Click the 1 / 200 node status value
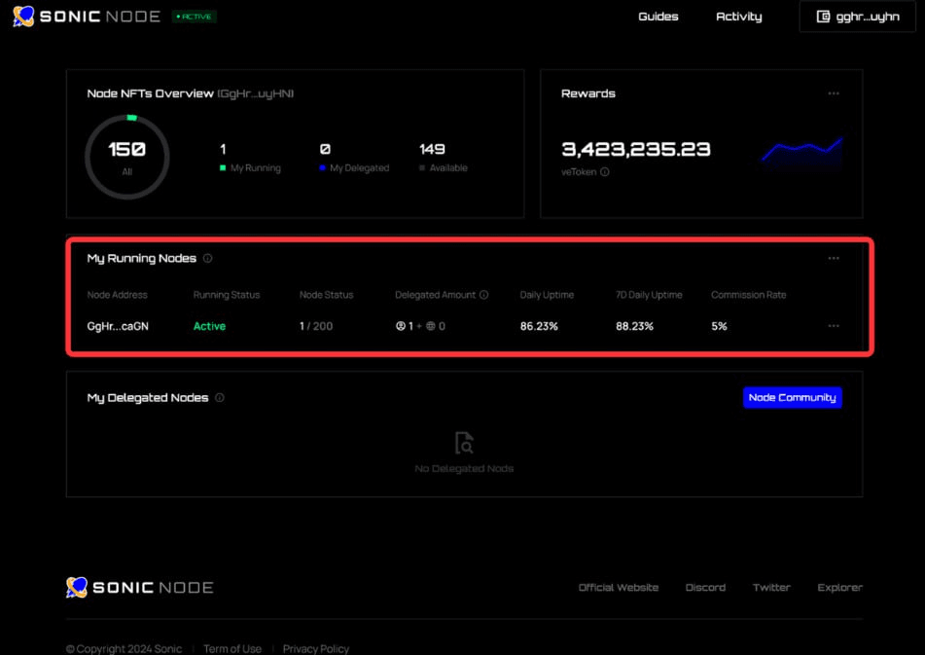Screen dimensions: 925x655 point(316,326)
